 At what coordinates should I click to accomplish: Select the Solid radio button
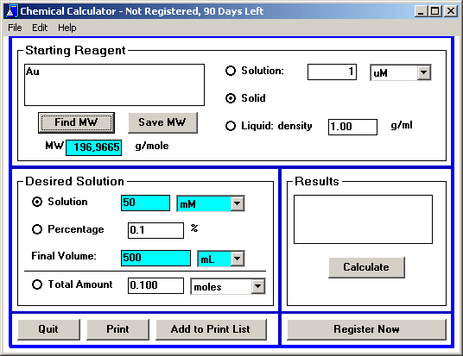[x=231, y=98]
